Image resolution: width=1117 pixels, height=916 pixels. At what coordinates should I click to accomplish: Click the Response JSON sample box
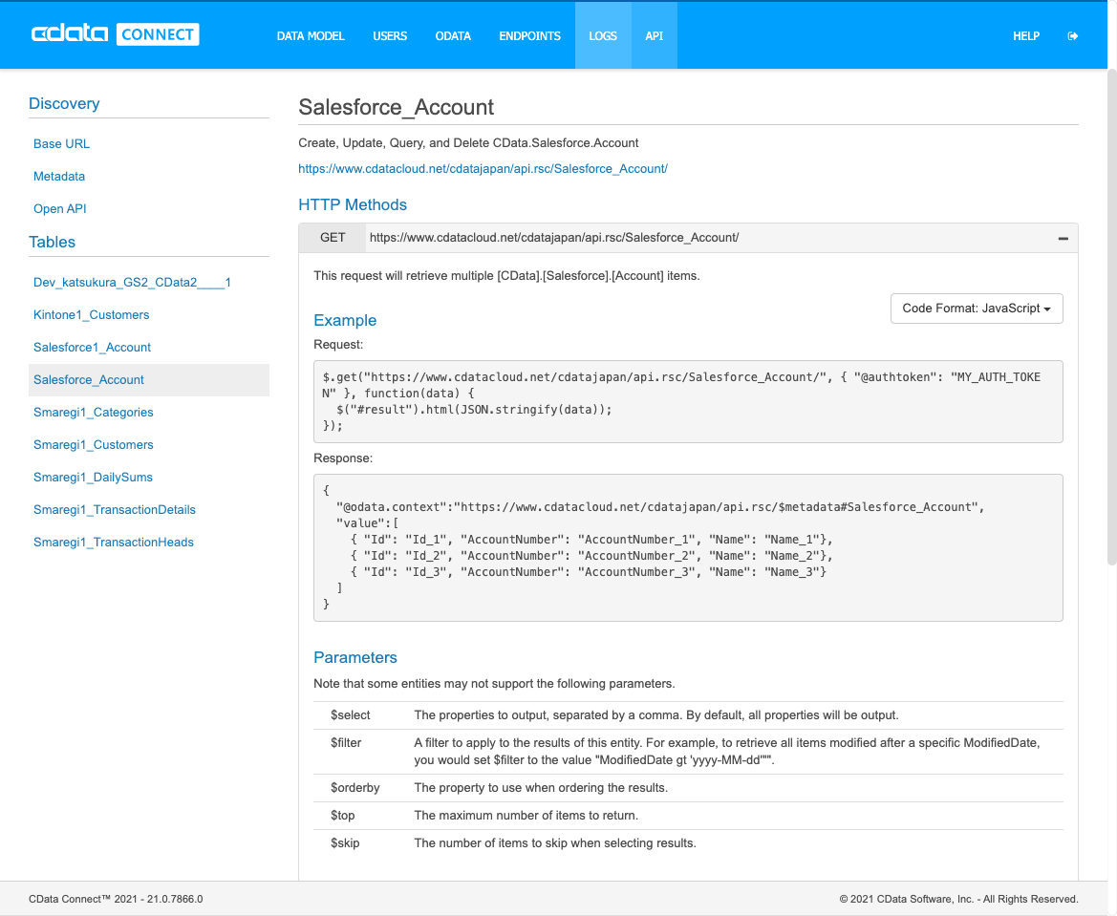pyautogui.click(x=688, y=547)
